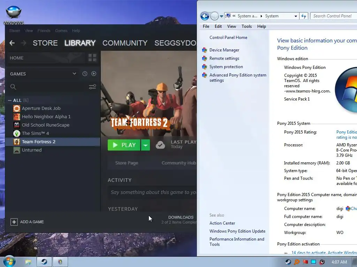The width and height of the screenshot is (357, 267).
Task: Click the Steam taskbar button
Action: (x=44, y=262)
